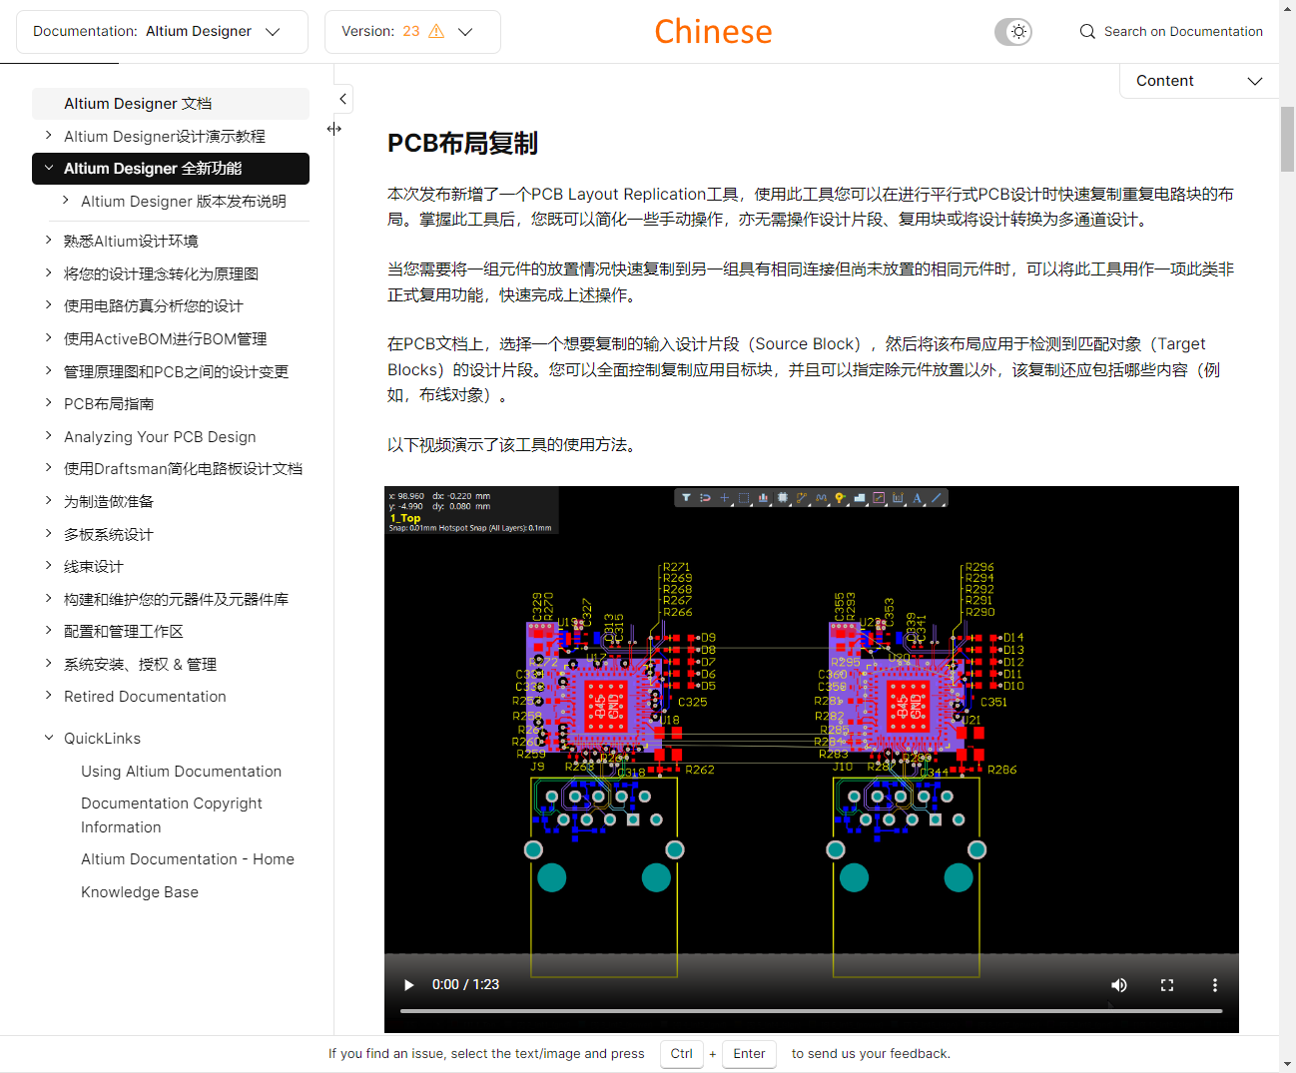The height and width of the screenshot is (1073, 1296).
Task: Click the version warning triangle icon
Action: point(436,32)
